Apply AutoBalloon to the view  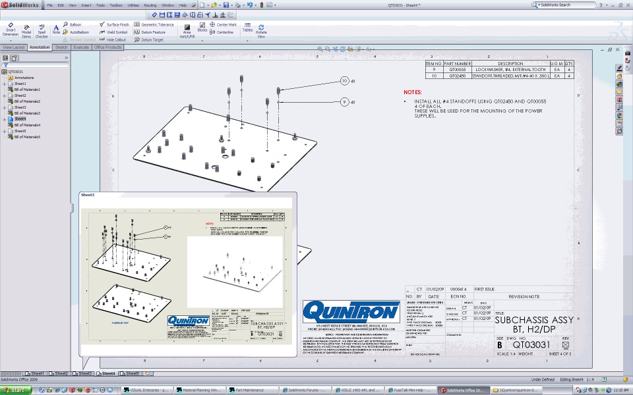coord(76,32)
